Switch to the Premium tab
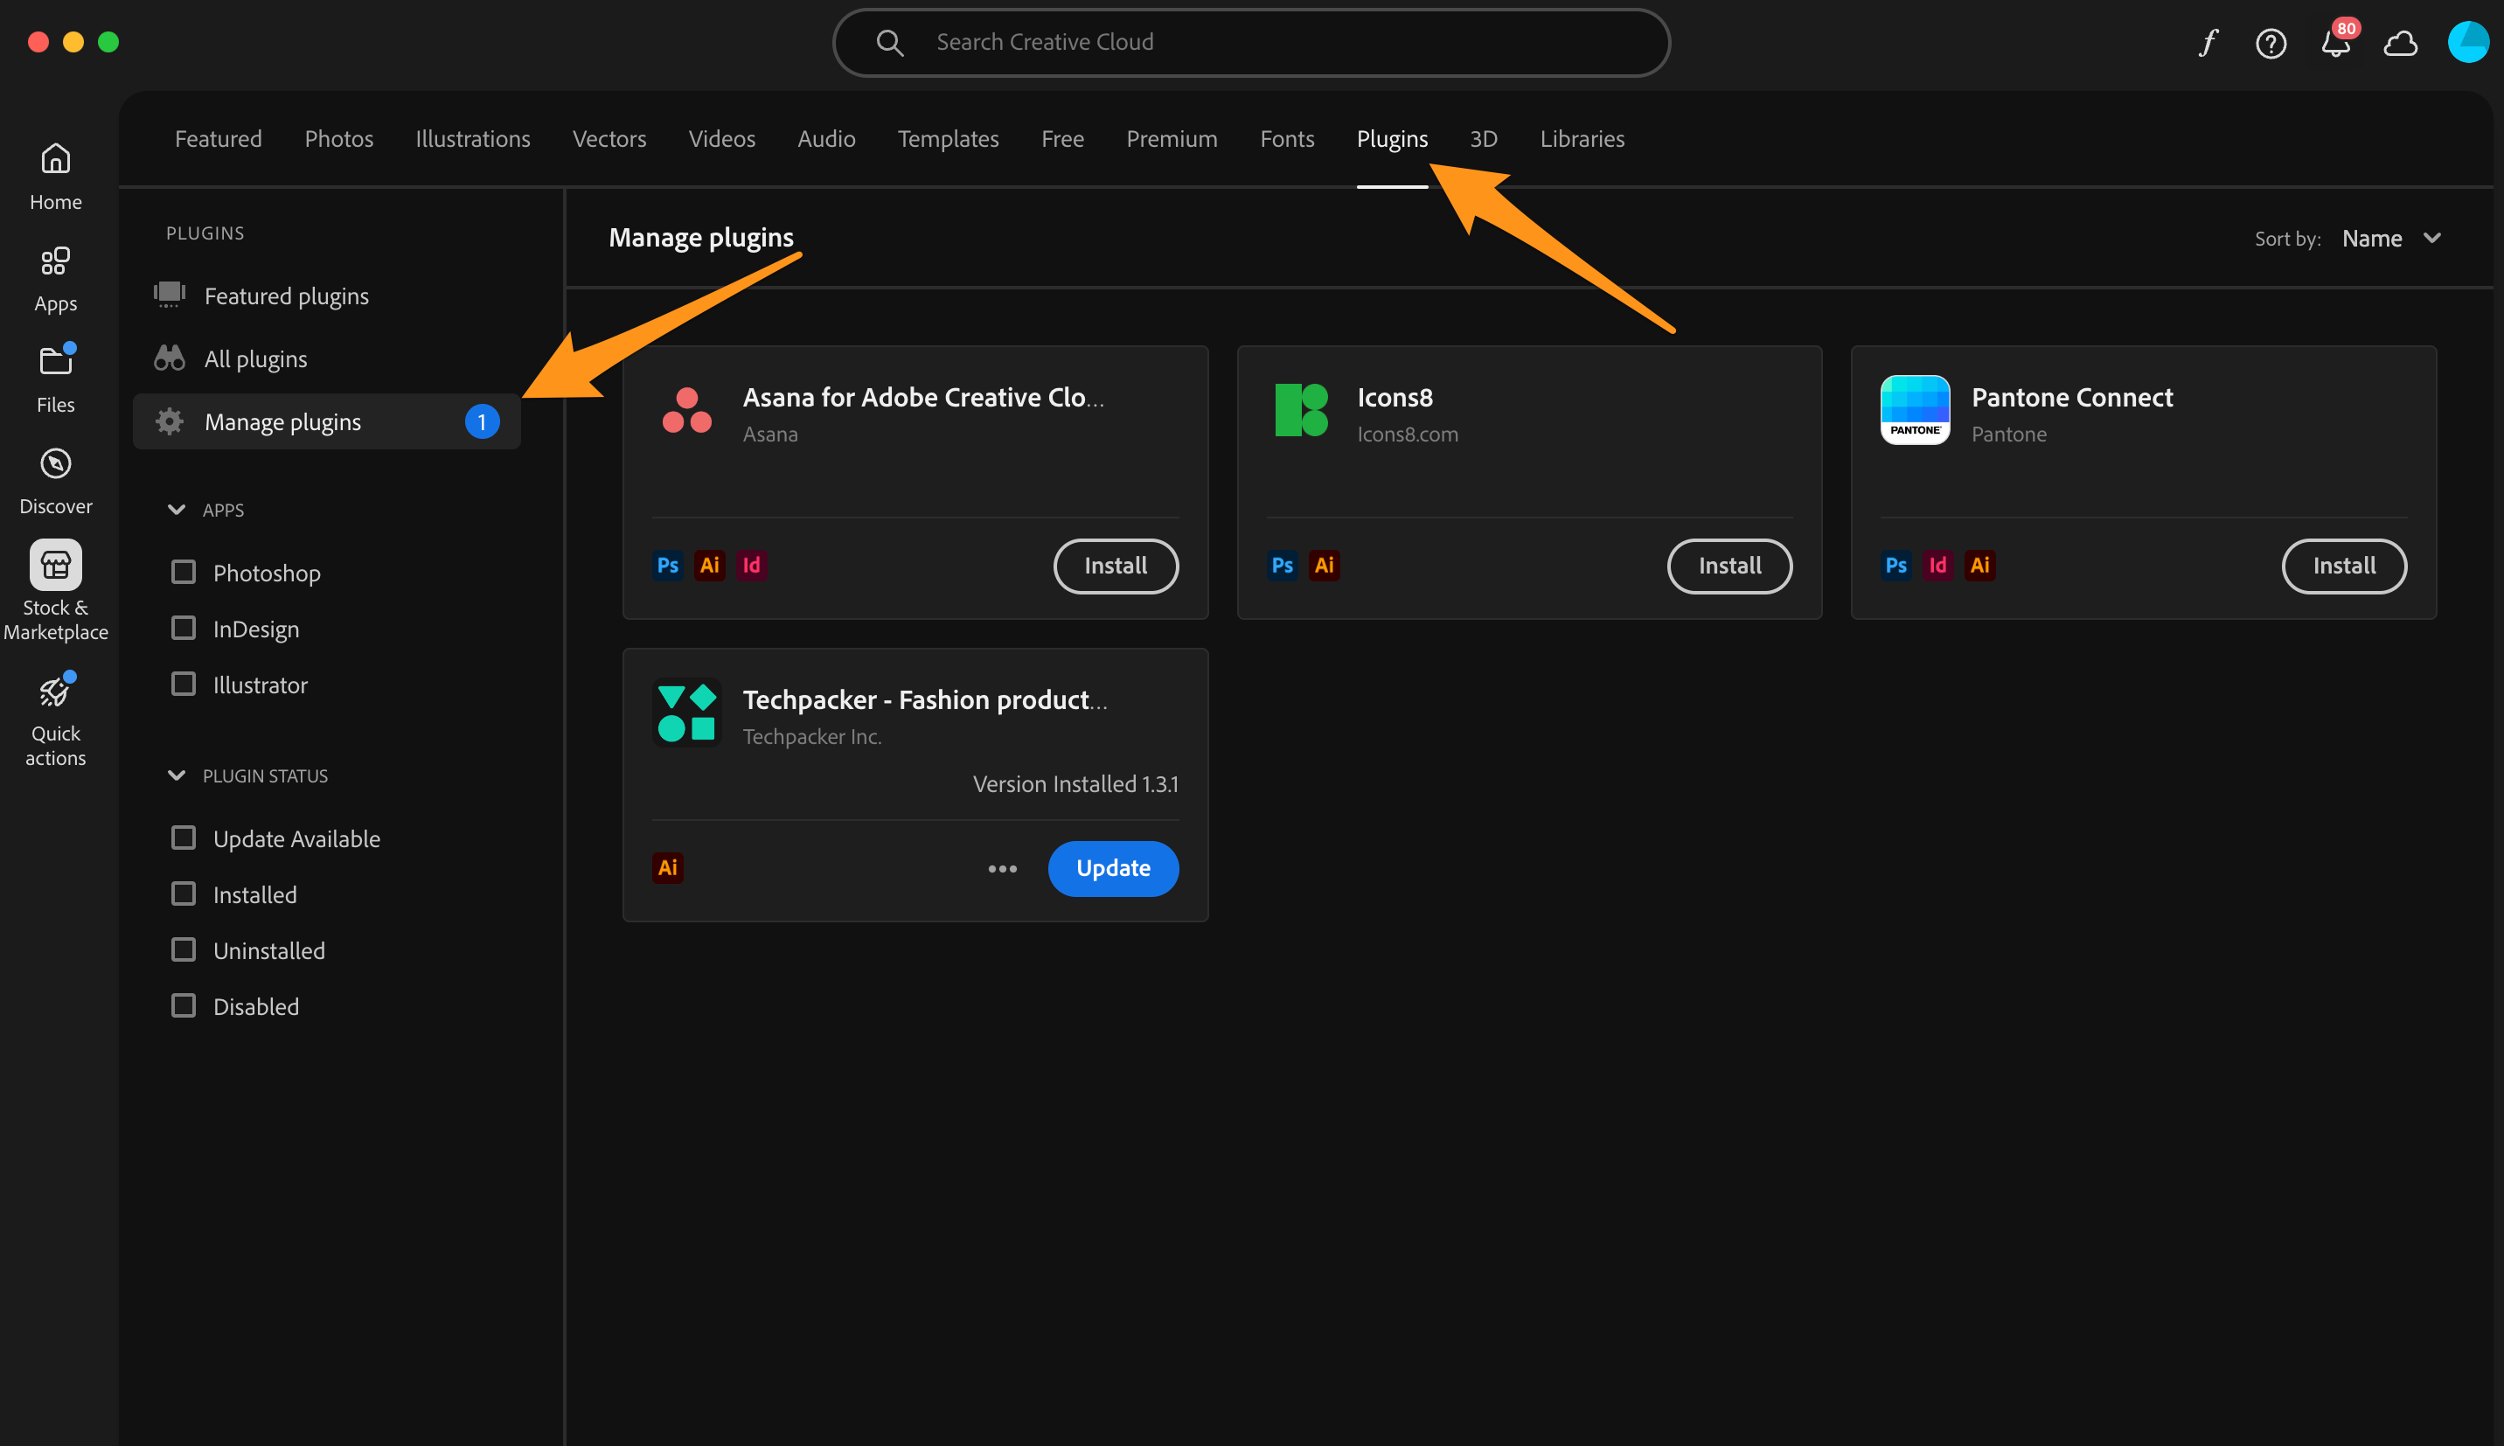 (x=1172, y=139)
